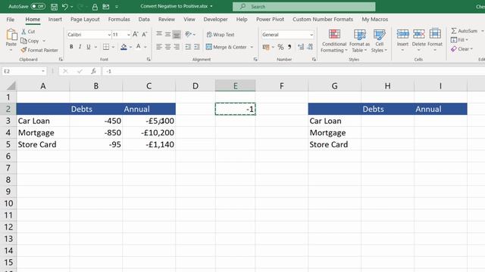This screenshot has height=272, width=485.
Task: Click the Orientation text angle icon
Action: [x=188, y=34]
